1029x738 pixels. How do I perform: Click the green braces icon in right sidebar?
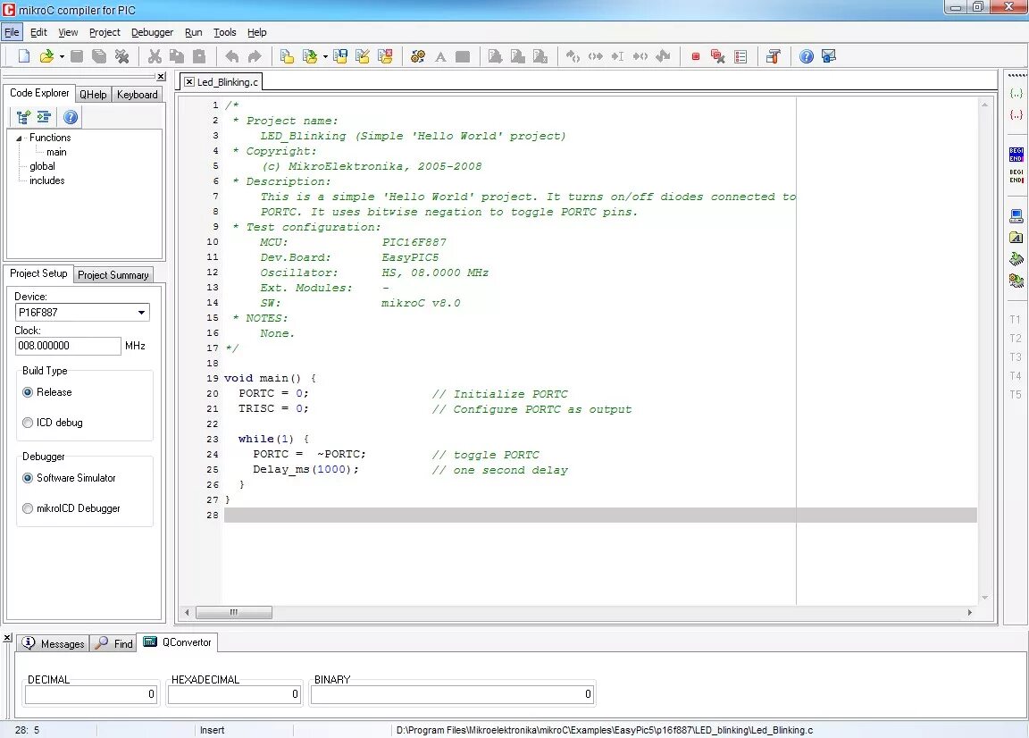click(x=1016, y=93)
